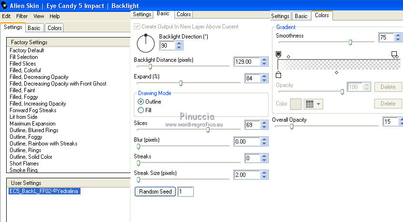This screenshot has width=403, height=222.
Task: Select Outline, Rainbow with Streaks preset
Action: 43,144
